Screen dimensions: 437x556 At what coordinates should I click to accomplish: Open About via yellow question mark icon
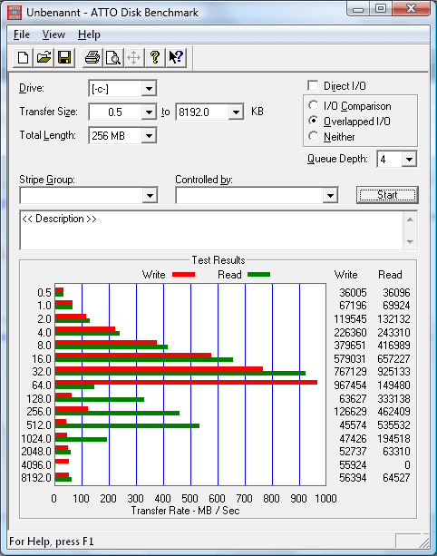pos(154,57)
